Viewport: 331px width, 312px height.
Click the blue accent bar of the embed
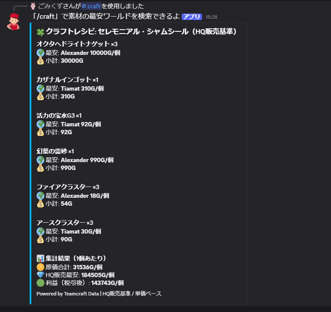30,163
